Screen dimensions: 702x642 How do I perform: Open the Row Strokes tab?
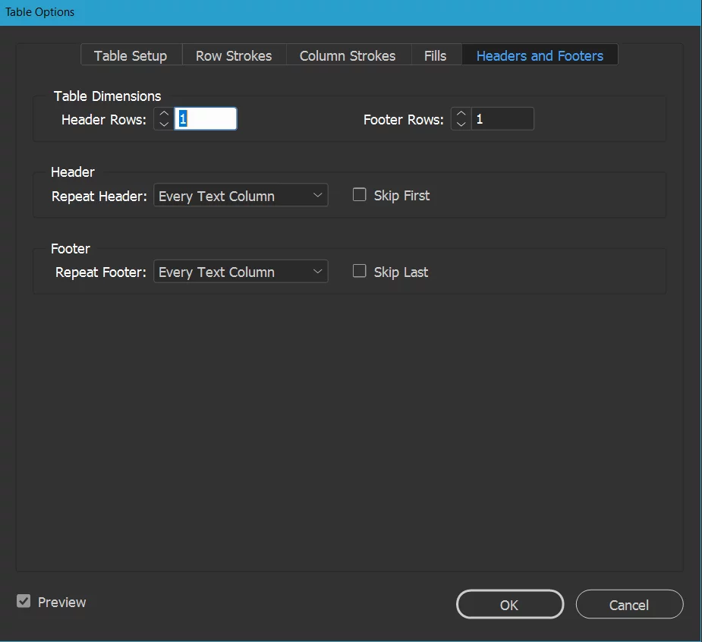(234, 55)
